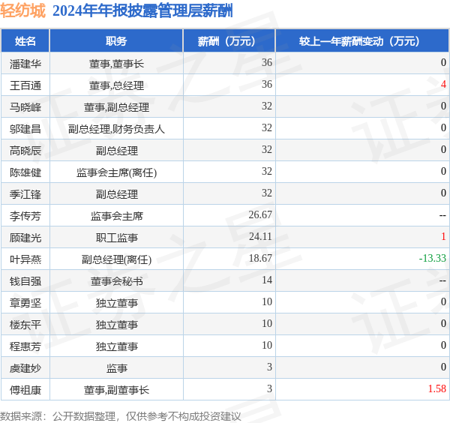The height and width of the screenshot is (423, 450).
Task: Select the 职务 column header
Action: click(116, 41)
